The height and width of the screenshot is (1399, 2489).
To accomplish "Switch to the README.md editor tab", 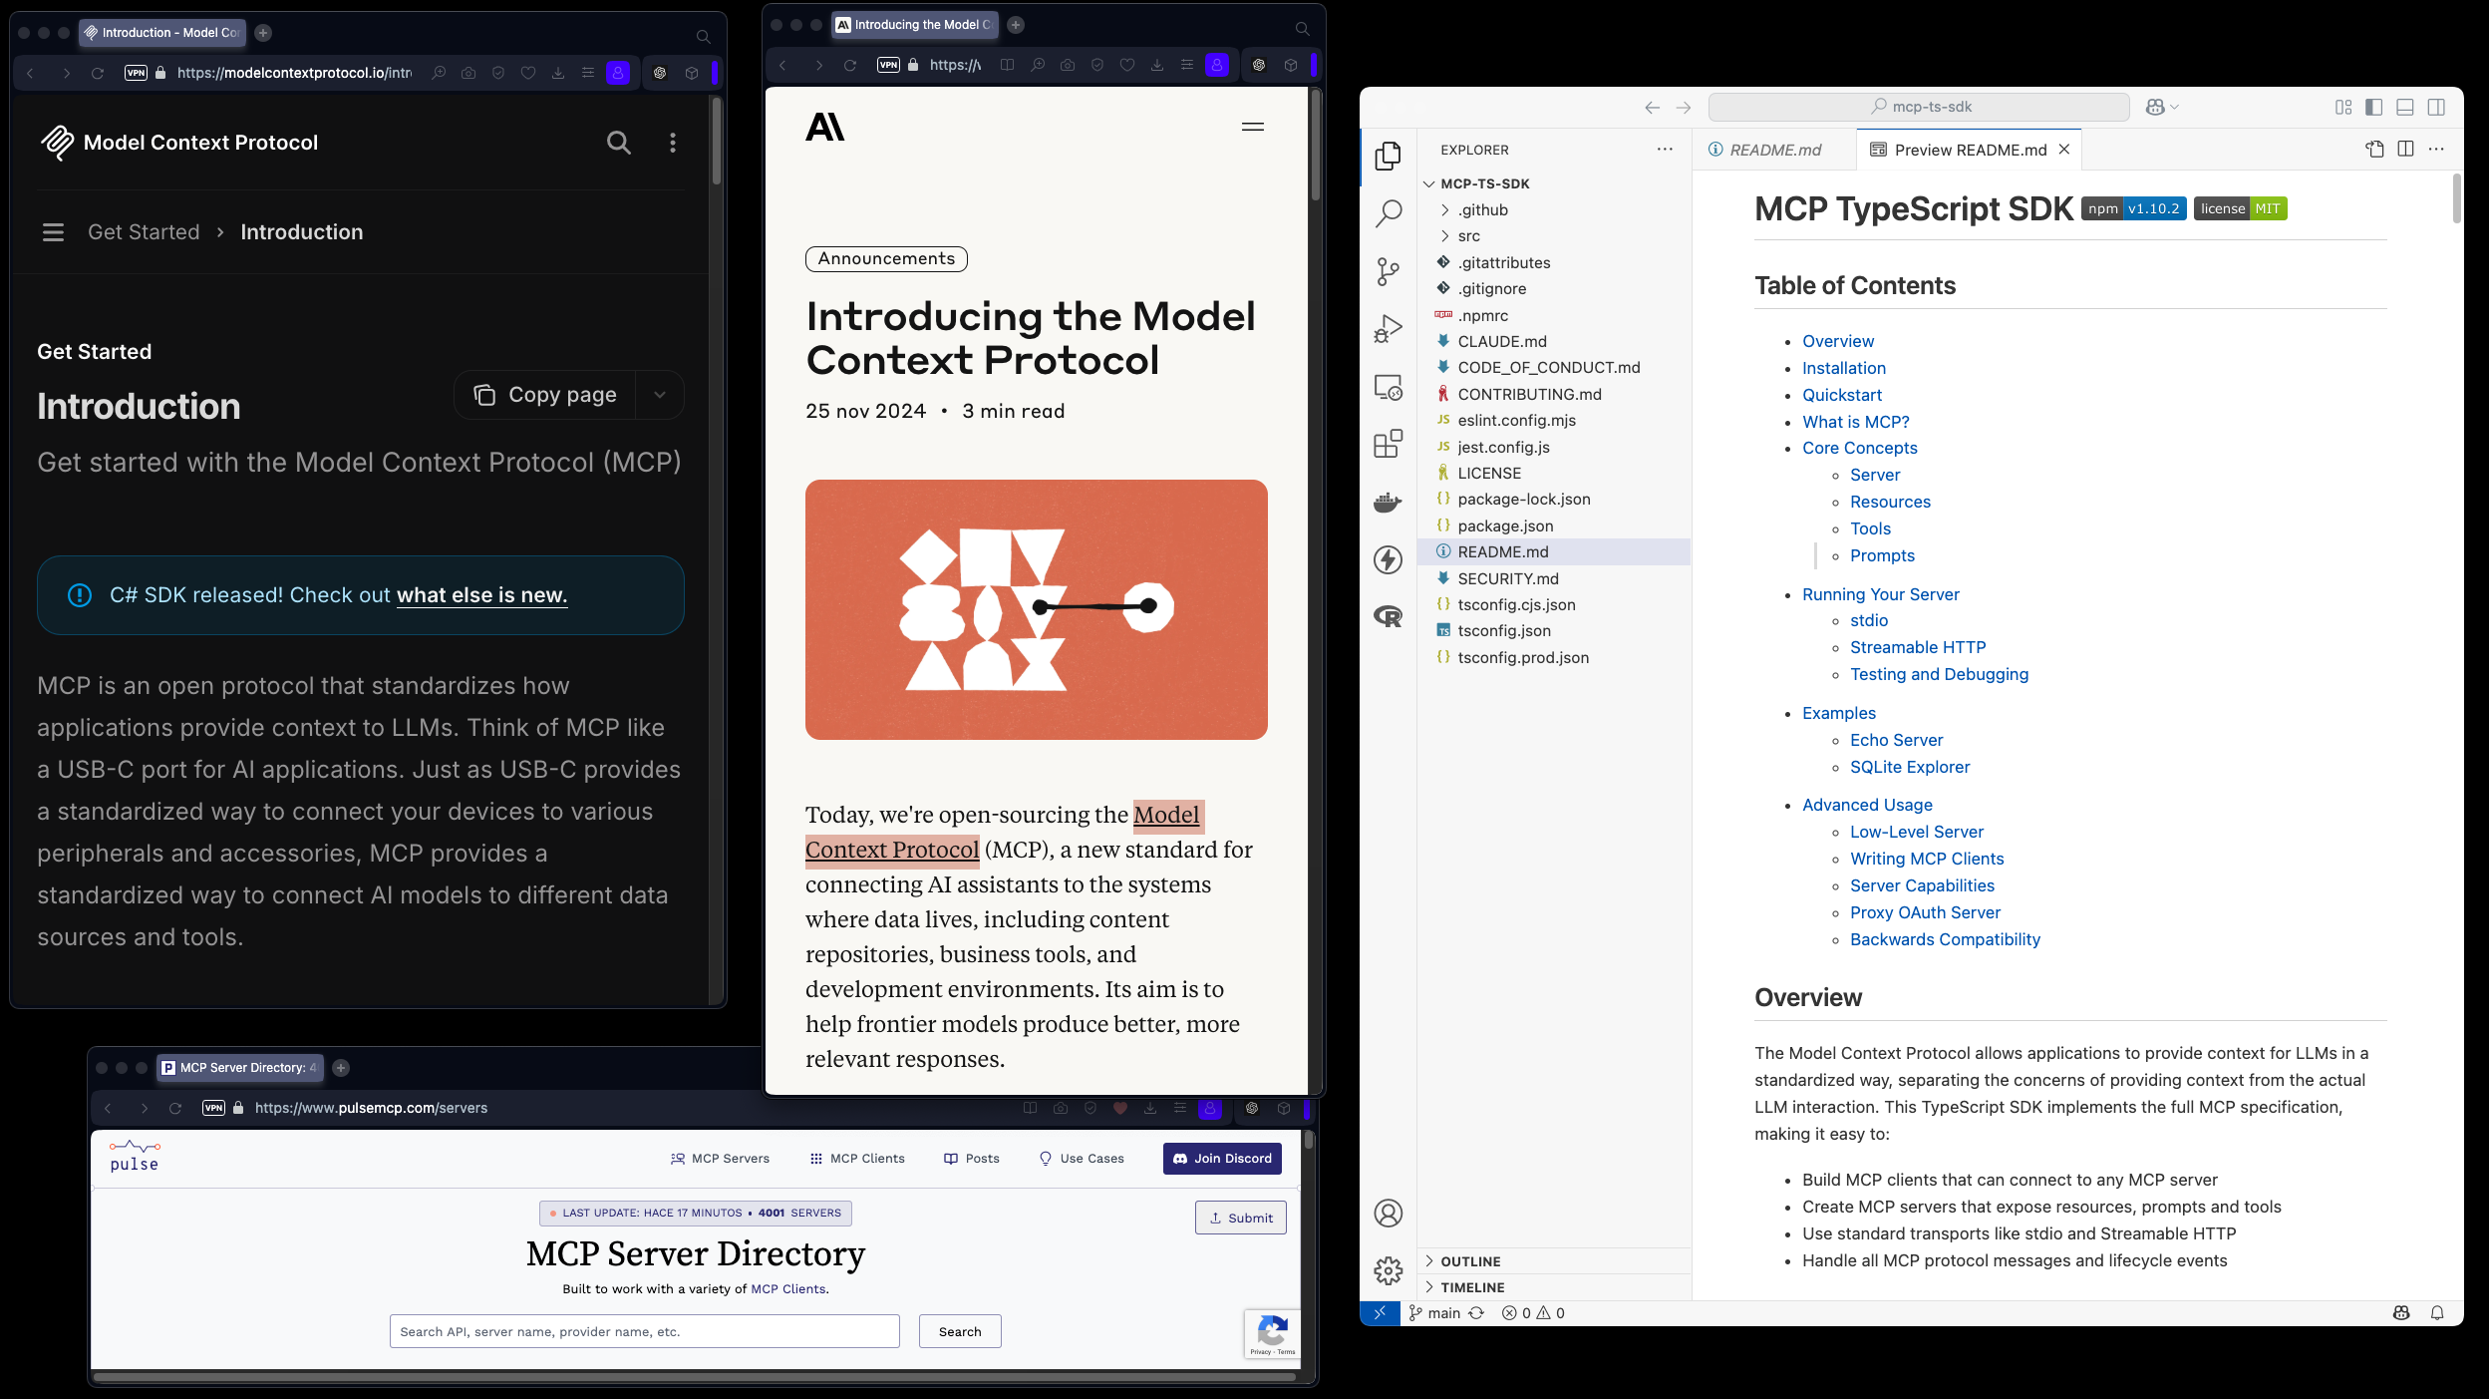I will pos(1774,150).
